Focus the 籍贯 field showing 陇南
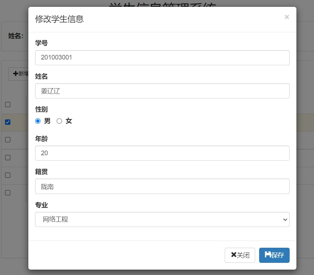The width and height of the screenshot is (314, 275). [162, 186]
